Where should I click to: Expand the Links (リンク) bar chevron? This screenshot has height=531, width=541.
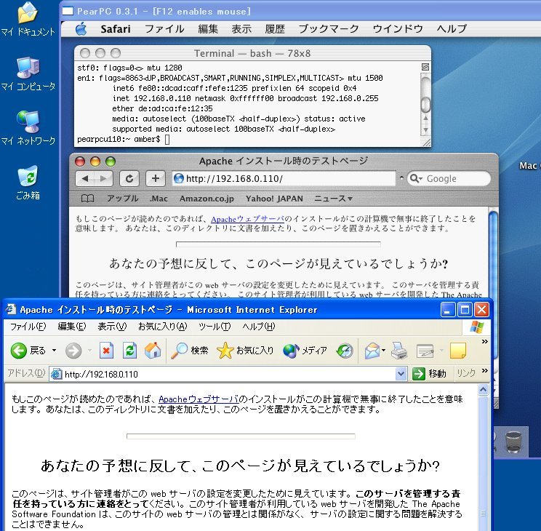pyautogui.click(x=485, y=371)
